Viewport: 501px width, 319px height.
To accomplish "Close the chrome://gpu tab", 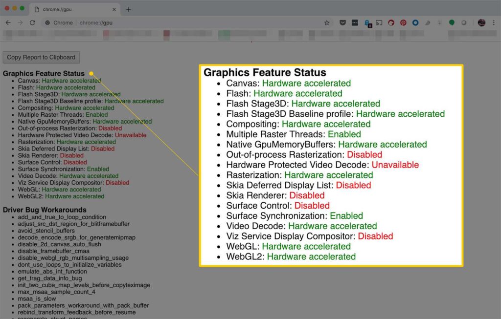I will pyautogui.click(x=114, y=9).
